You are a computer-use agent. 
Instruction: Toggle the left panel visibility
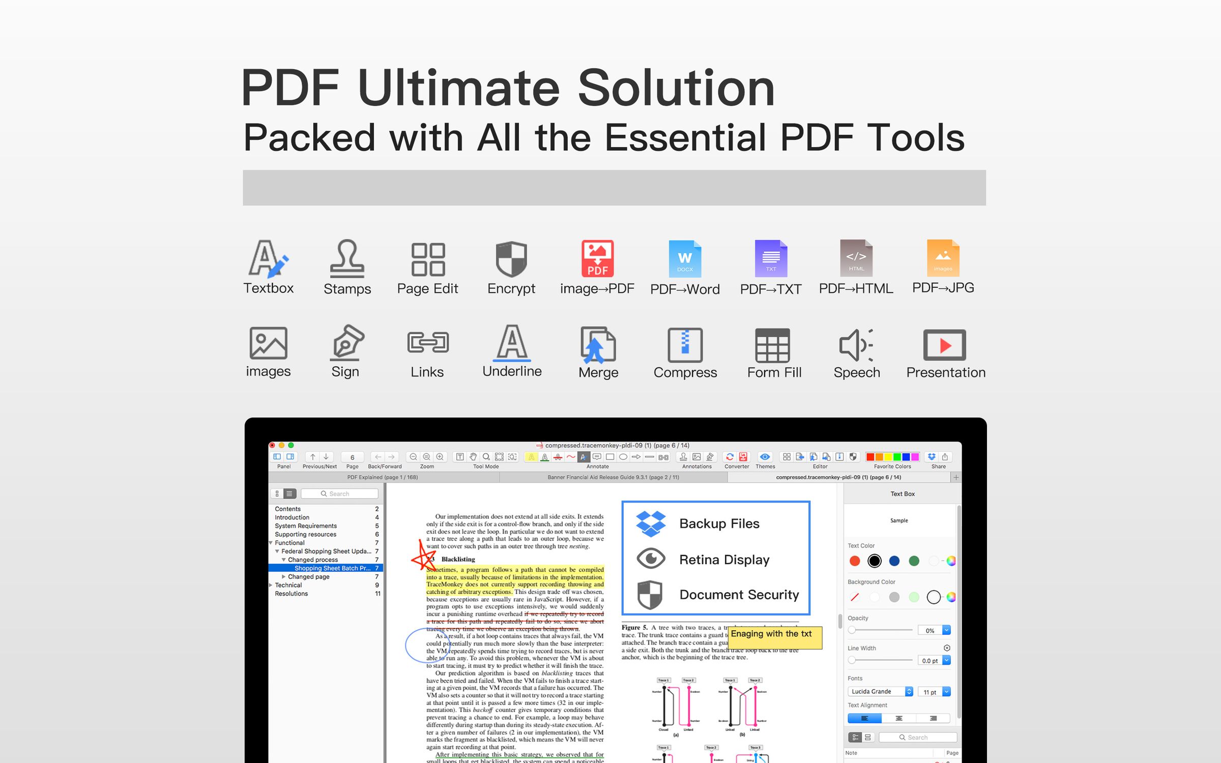pyautogui.click(x=276, y=457)
